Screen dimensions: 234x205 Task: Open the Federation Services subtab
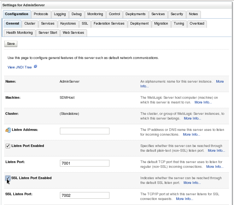(109, 24)
